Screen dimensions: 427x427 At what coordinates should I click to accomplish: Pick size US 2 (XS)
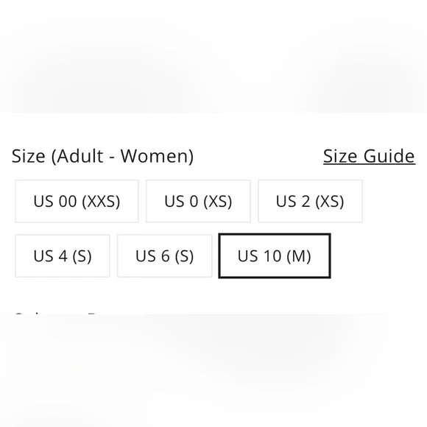[310, 201]
